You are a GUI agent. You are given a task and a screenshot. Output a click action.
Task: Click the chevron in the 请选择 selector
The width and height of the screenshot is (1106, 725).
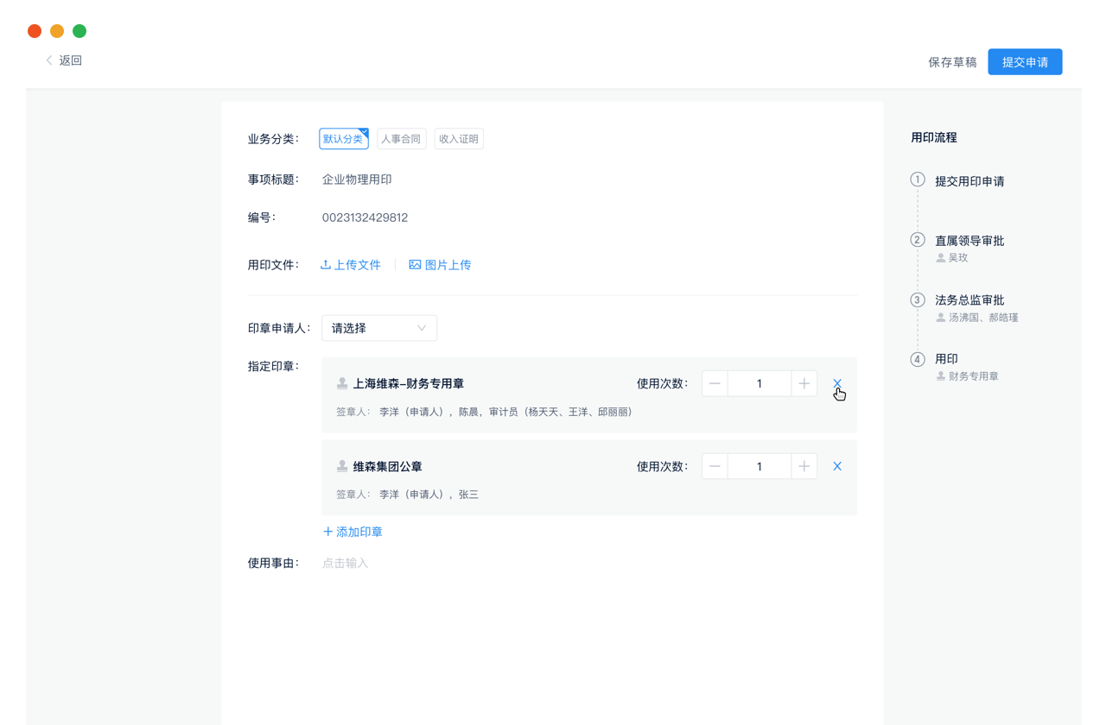422,328
